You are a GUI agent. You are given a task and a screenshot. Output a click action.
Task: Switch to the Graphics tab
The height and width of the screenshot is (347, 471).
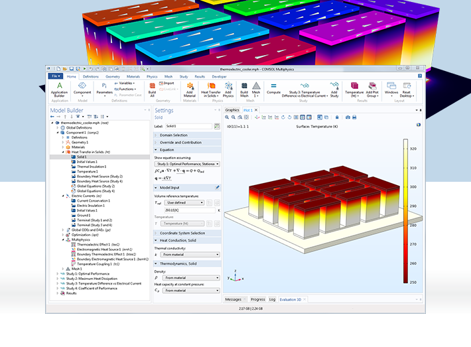click(x=232, y=110)
